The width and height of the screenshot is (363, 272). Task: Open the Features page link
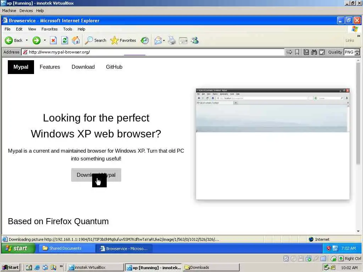click(x=50, y=67)
